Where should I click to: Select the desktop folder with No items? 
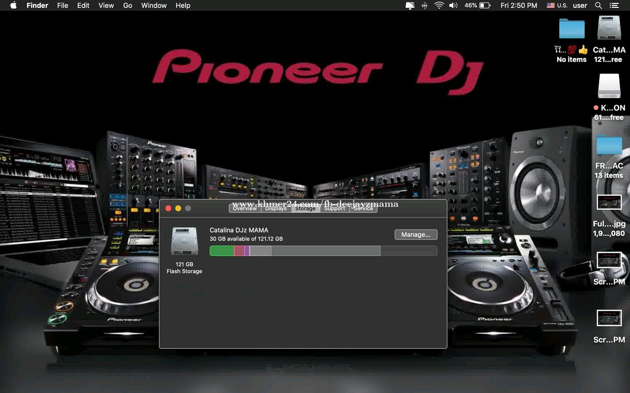click(x=571, y=28)
